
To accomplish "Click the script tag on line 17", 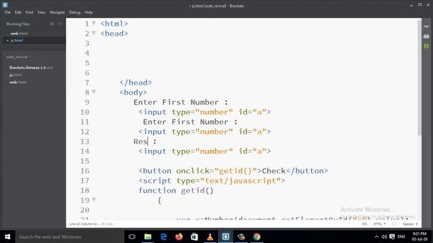I will tap(212, 181).
